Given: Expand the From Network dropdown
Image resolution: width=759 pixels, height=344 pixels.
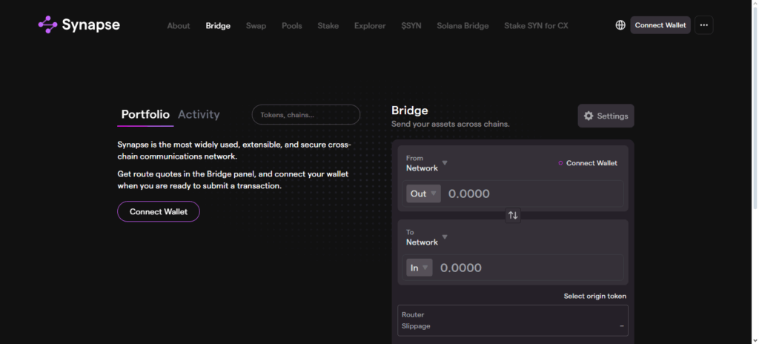Looking at the screenshot, I should click(x=427, y=163).
